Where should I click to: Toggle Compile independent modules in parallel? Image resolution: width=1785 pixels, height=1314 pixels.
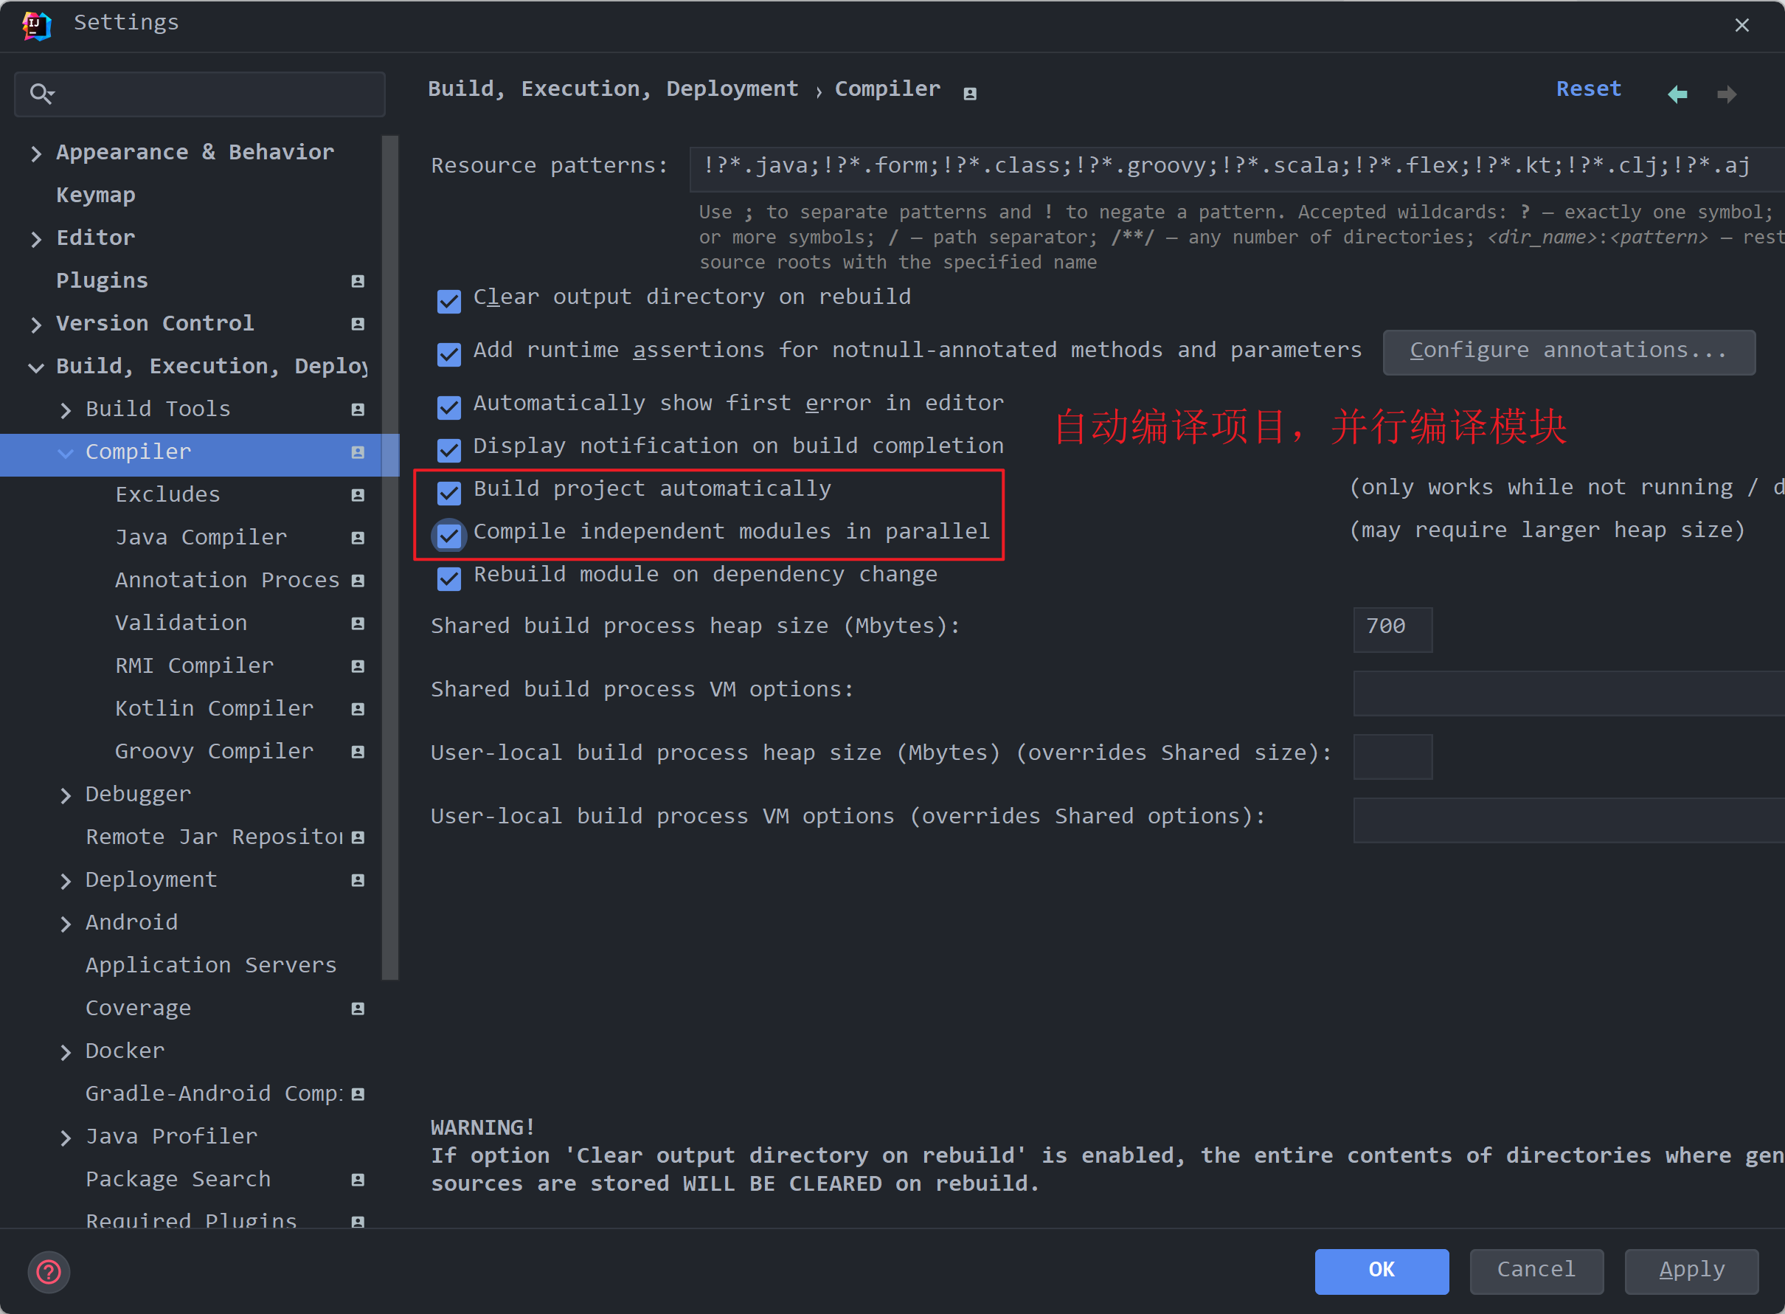449,536
